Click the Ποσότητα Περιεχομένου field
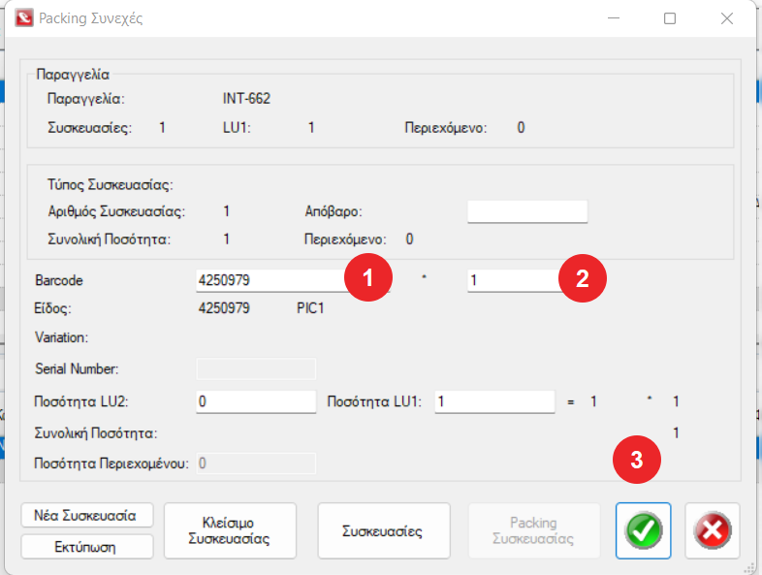 tap(256, 463)
